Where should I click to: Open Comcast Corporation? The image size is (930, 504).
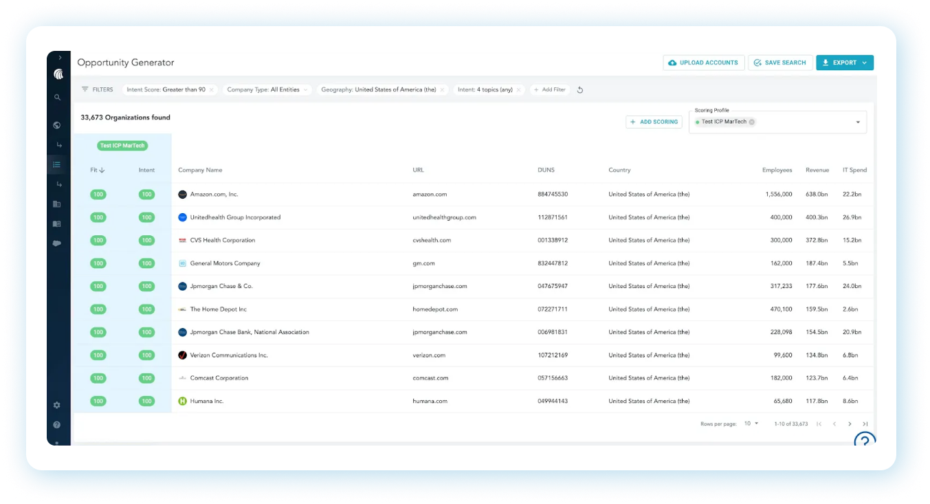point(219,378)
